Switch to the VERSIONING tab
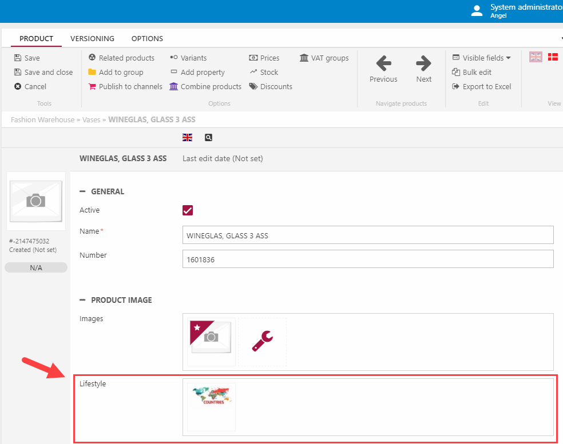 click(92, 39)
